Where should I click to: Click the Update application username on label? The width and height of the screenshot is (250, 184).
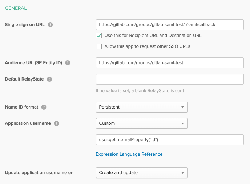coord(39,173)
